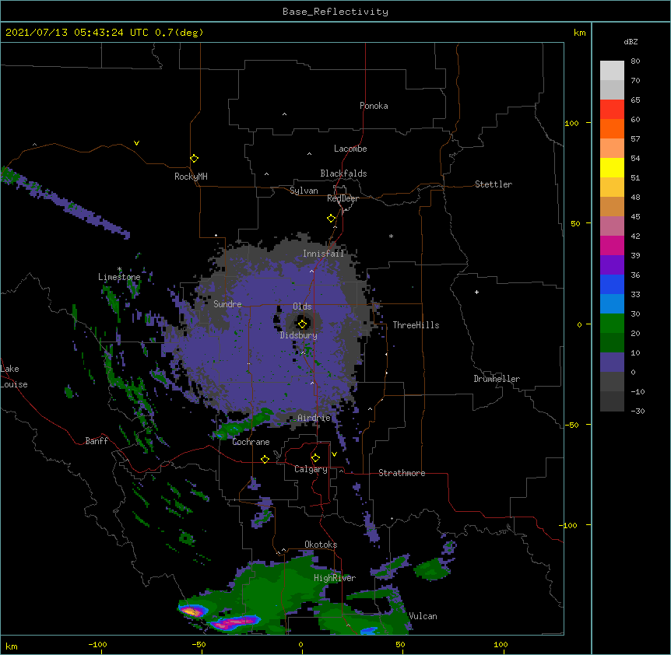671x655 pixels.
Task: Click the Stettler city label
Action: (494, 184)
